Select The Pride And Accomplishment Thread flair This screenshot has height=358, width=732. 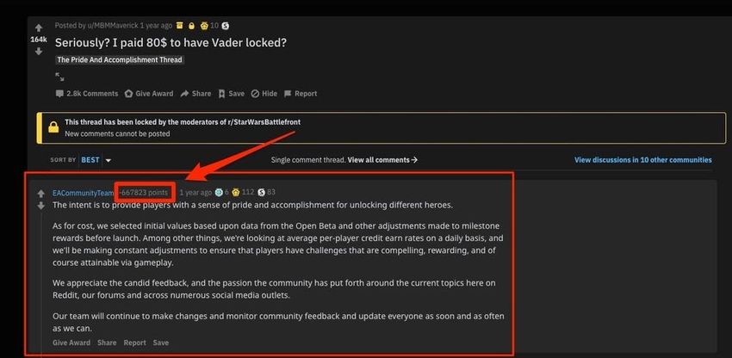[x=120, y=59]
